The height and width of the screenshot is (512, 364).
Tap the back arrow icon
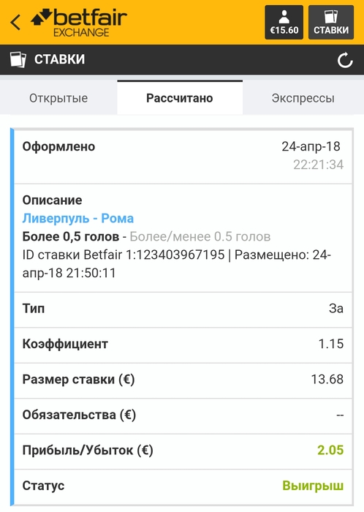pos(15,23)
